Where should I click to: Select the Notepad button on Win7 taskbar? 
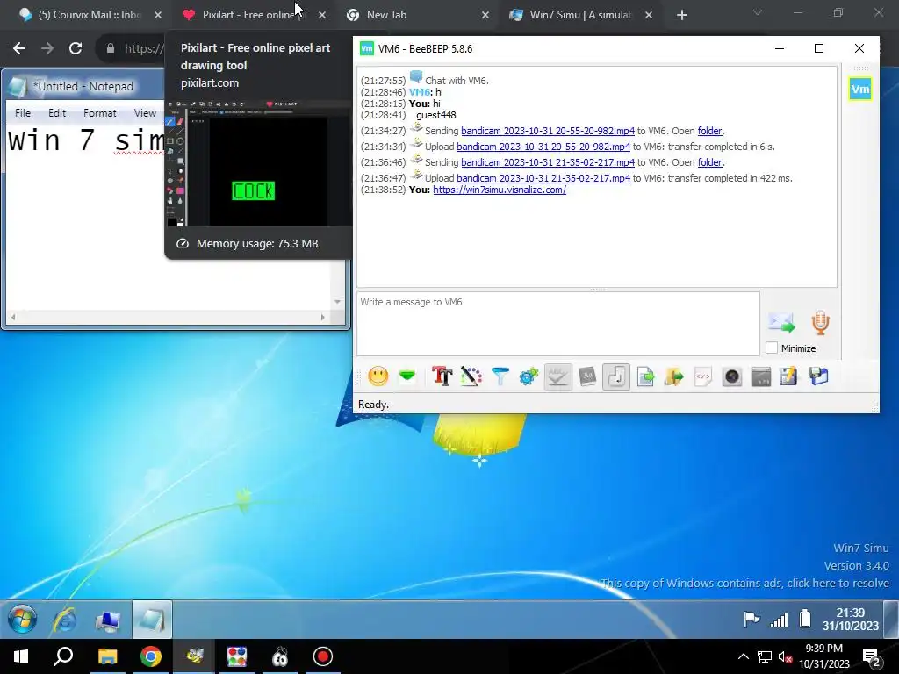[x=152, y=620]
